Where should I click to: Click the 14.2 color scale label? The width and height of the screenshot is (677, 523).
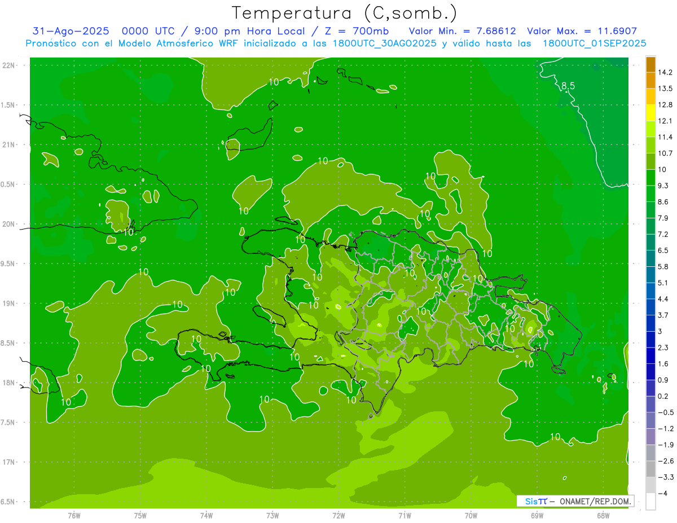(665, 72)
